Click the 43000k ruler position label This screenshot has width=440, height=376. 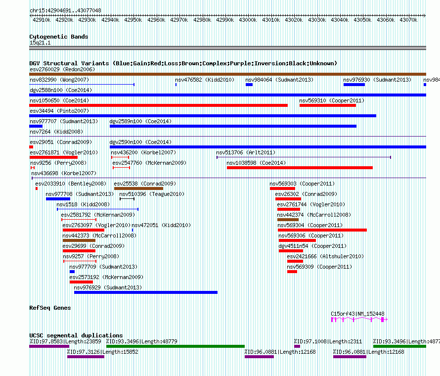click(248, 20)
